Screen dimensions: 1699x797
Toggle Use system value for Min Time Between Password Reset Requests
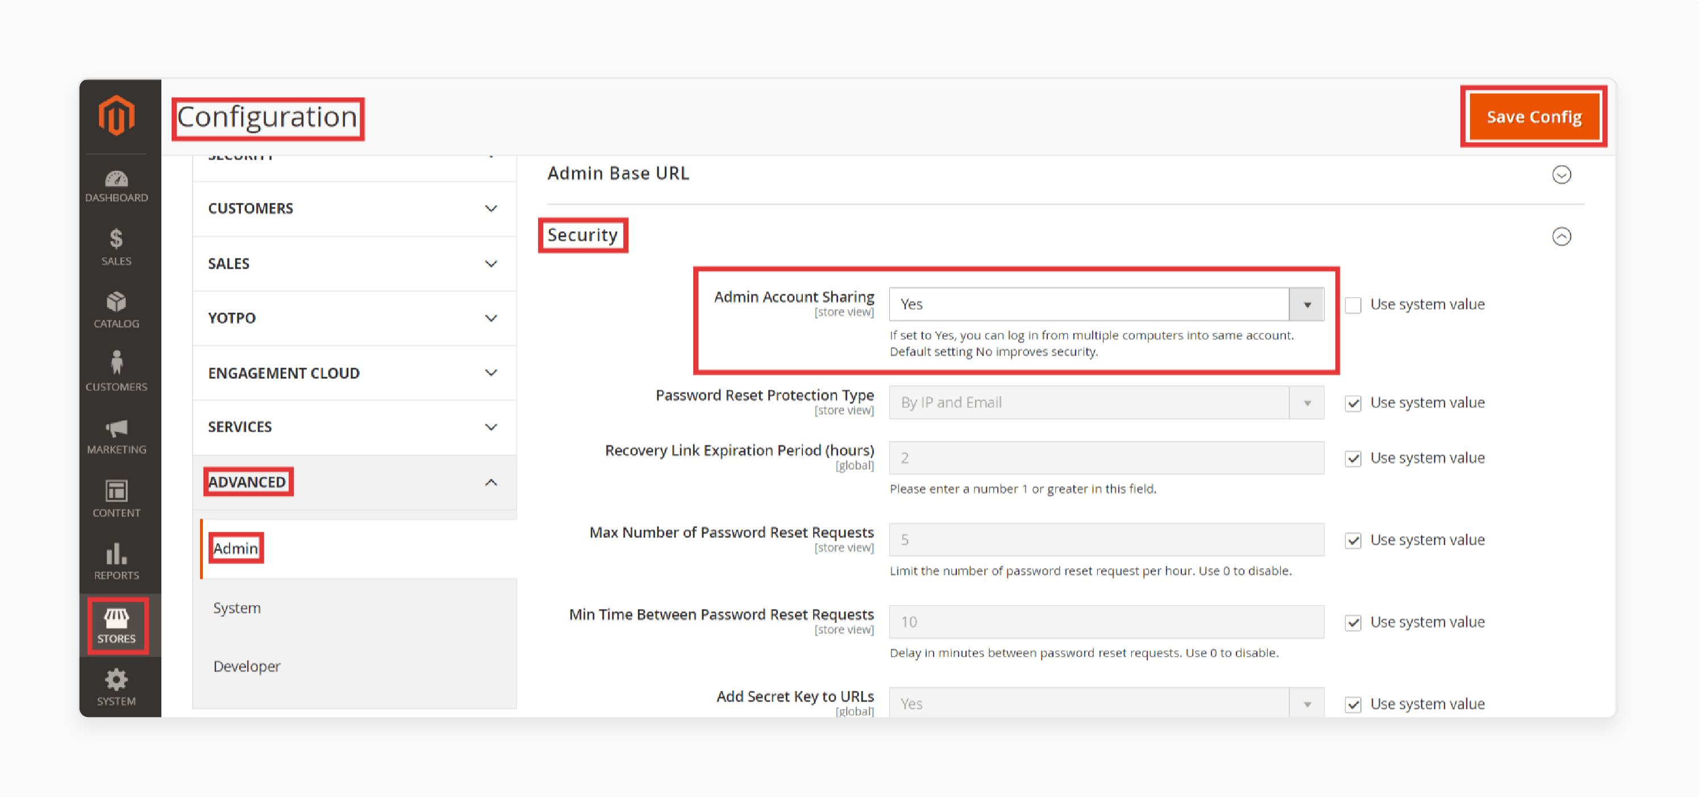point(1353,623)
